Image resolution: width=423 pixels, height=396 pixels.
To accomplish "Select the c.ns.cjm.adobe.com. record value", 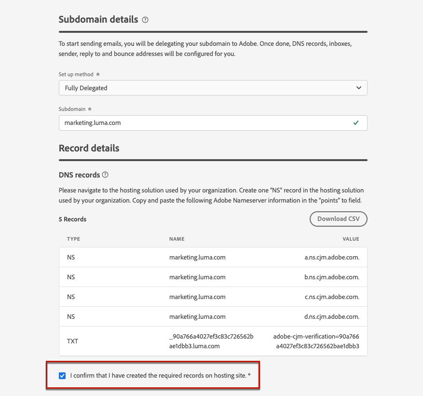I will click(x=332, y=297).
